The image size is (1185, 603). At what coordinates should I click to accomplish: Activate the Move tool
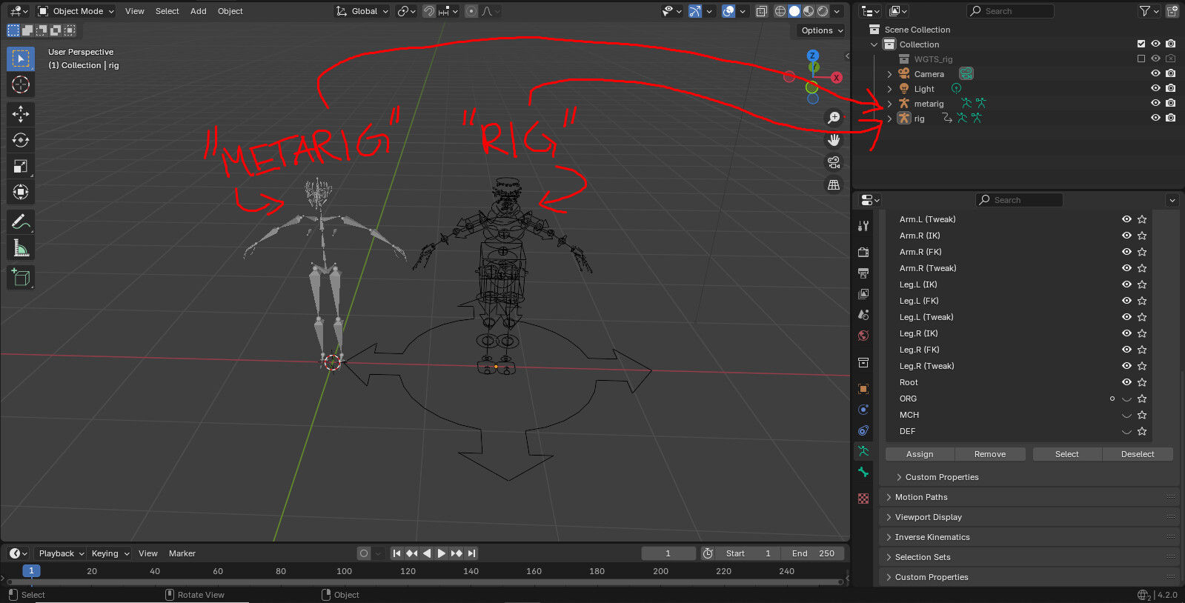[x=21, y=113]
